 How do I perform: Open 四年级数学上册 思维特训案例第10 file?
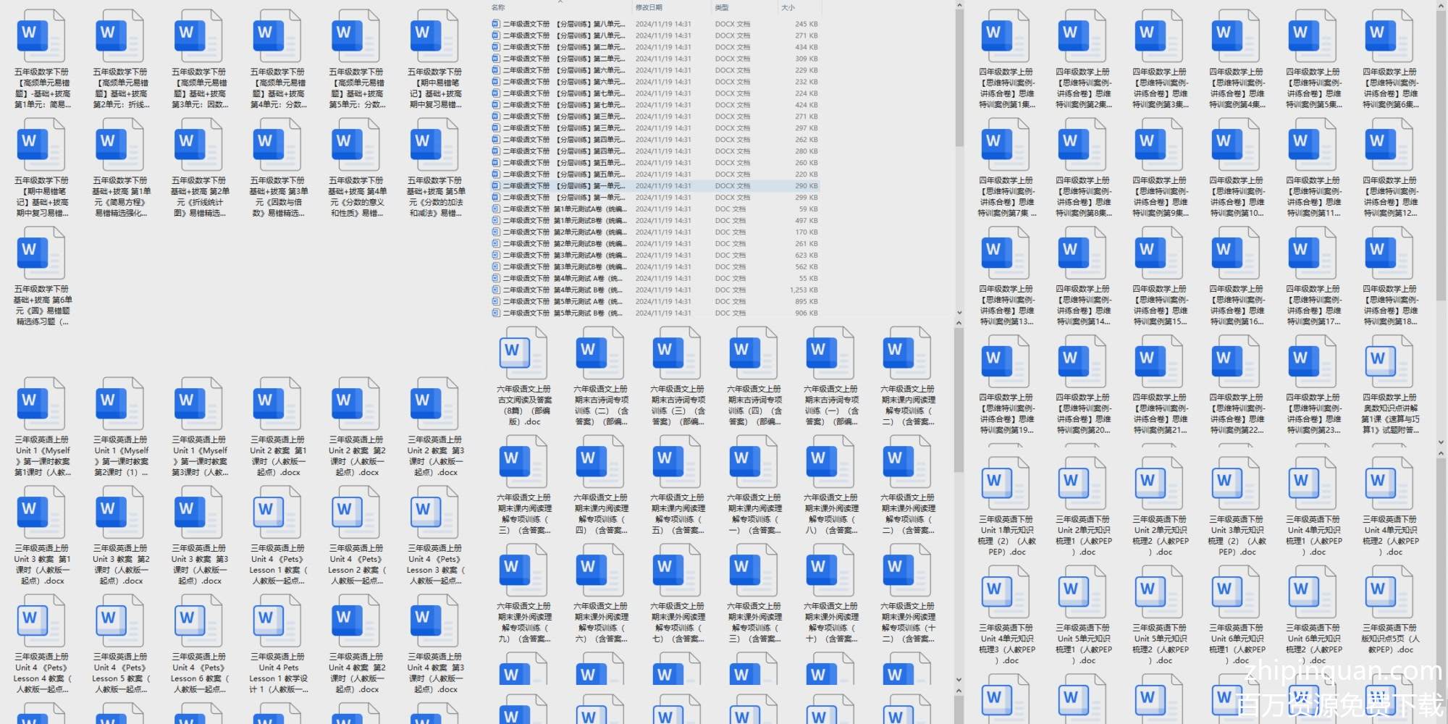(1236, 145)
